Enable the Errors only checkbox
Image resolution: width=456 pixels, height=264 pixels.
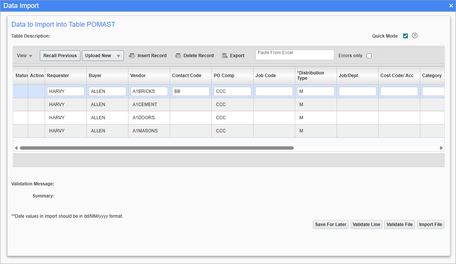369,55
